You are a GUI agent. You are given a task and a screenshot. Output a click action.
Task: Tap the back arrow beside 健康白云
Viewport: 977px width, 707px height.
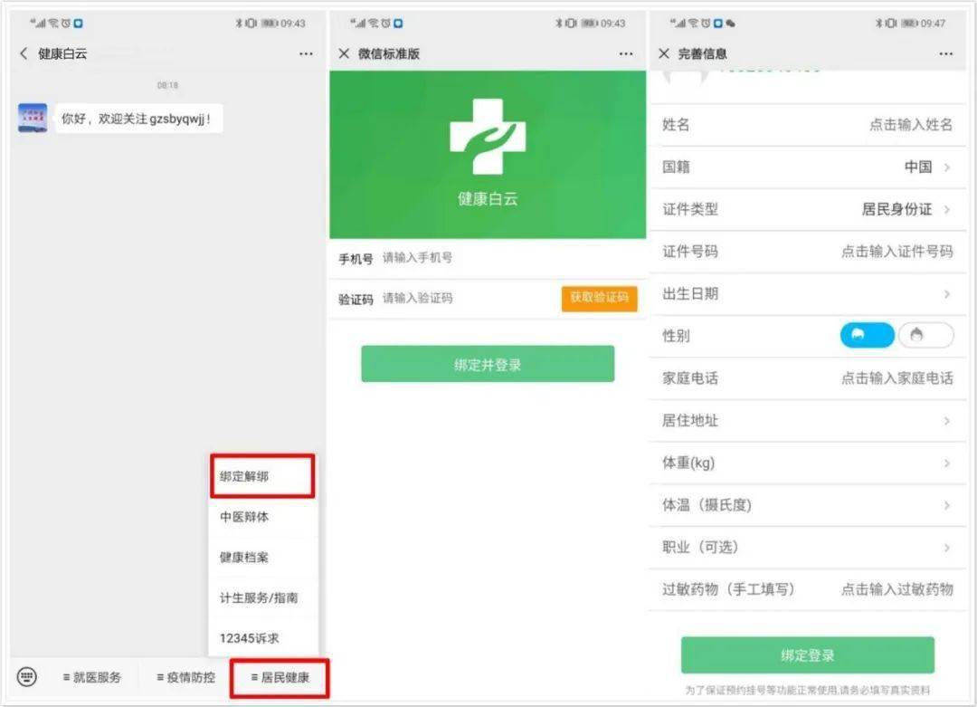[x=24, y=54]
